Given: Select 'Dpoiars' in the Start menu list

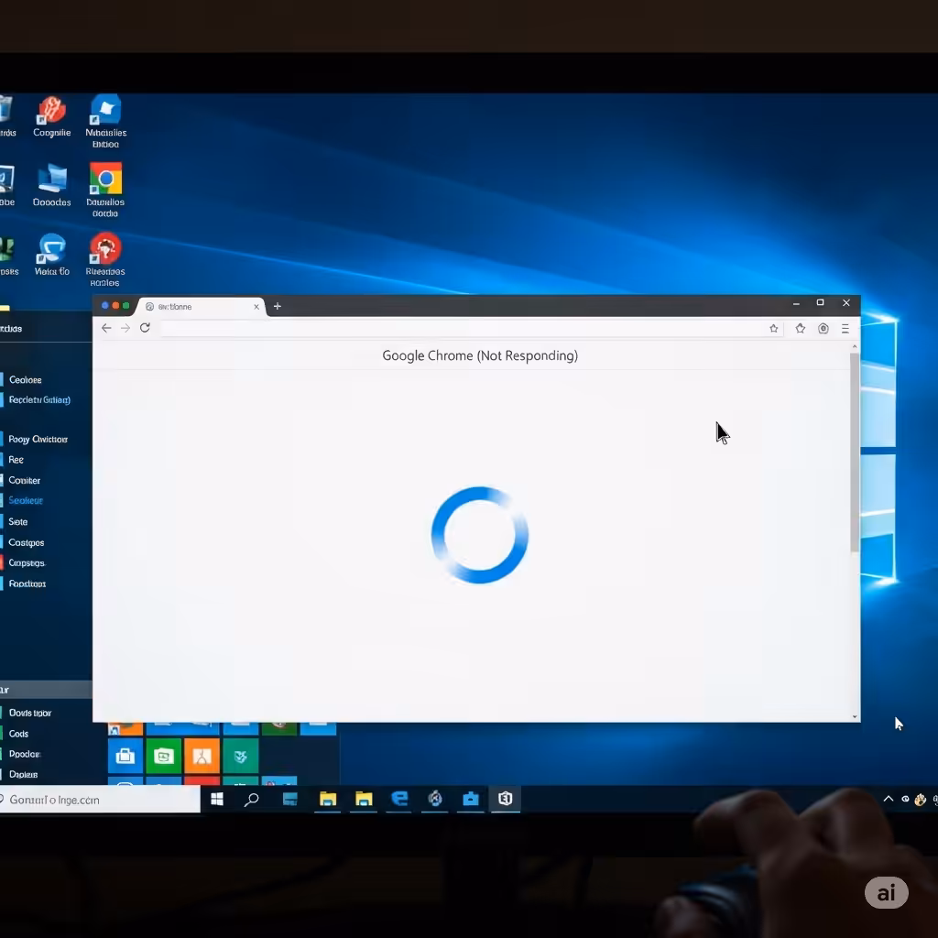Looking at the screenshot, I should 23,774.
